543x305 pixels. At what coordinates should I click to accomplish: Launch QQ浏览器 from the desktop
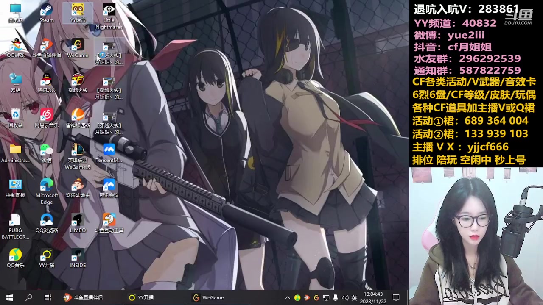(47, 223)
